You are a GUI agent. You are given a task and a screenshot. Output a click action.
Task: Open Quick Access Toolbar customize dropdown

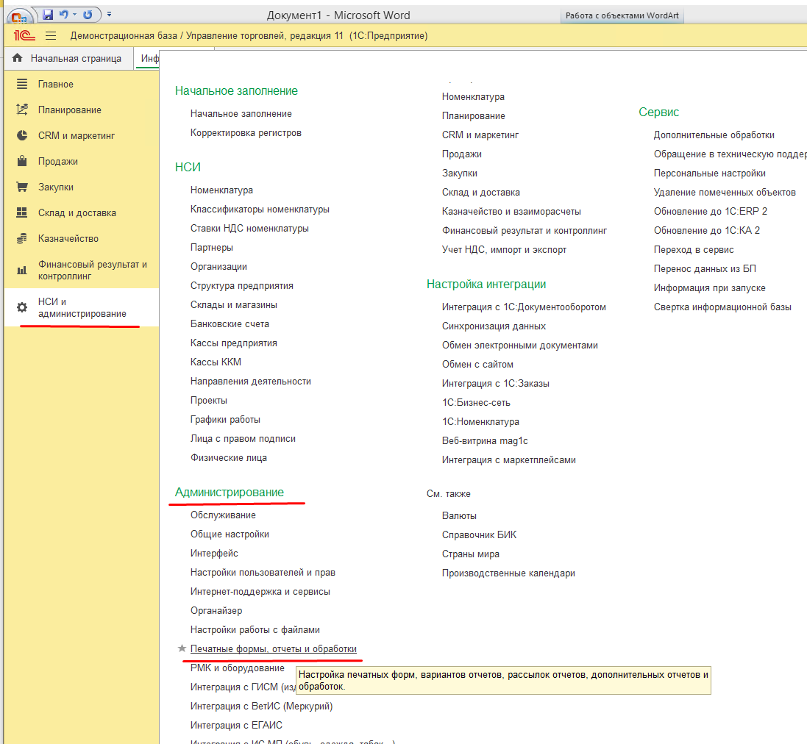[109, 15]
